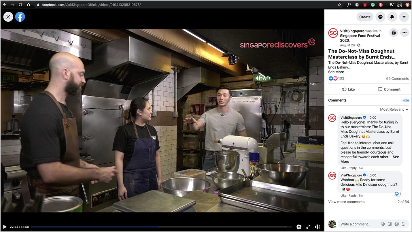The height and width of the screenshot is (232, 412).
Task: Open the media control playlist icon
Action: pos(392,5)
